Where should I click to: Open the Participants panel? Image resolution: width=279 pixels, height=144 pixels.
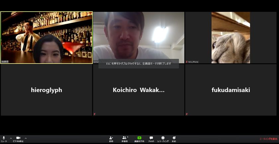(125, 138)
